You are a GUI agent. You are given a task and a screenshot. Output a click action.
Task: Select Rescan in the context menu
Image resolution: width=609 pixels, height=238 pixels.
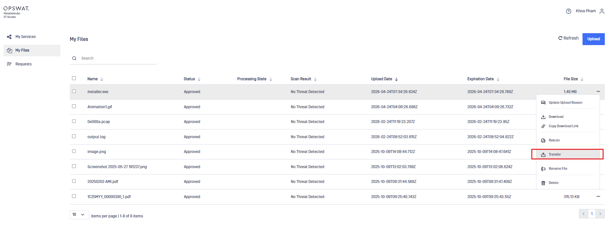tap(554, 140)
